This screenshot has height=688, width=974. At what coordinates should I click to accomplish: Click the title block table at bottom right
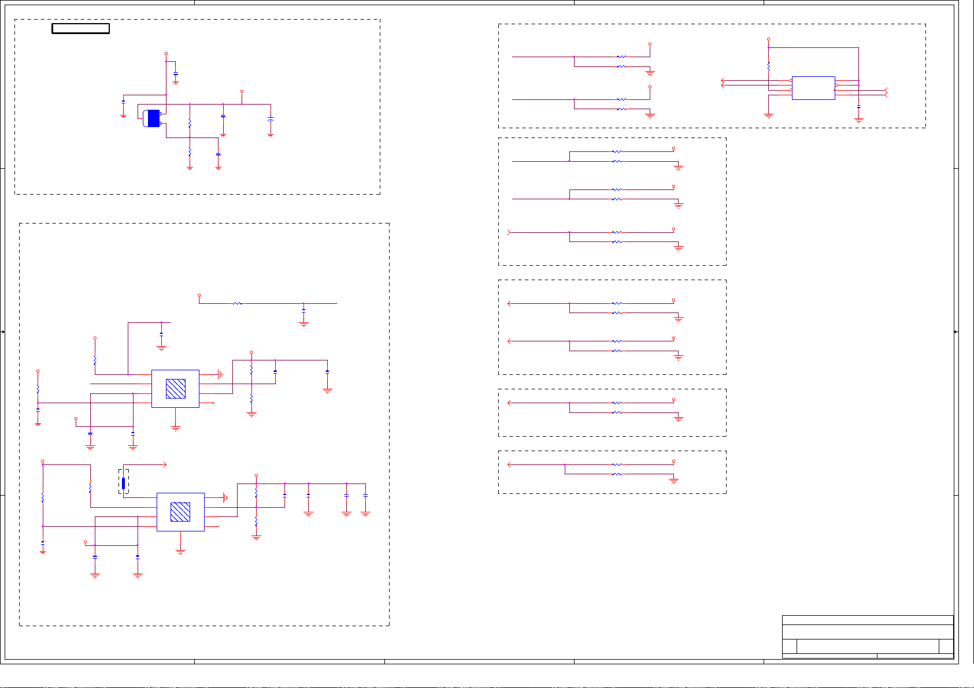(868, 637)
